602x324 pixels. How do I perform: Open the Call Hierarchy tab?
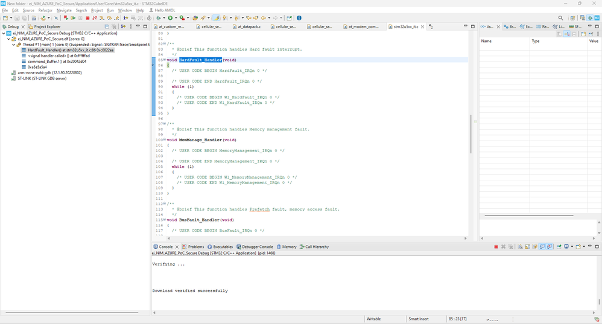tap(314, 247)
